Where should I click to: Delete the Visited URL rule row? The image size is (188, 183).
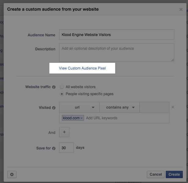173,107
